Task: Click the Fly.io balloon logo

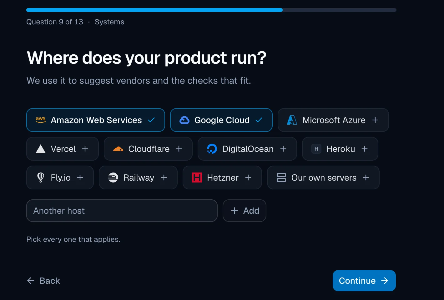Action: [x=41, y=177]
